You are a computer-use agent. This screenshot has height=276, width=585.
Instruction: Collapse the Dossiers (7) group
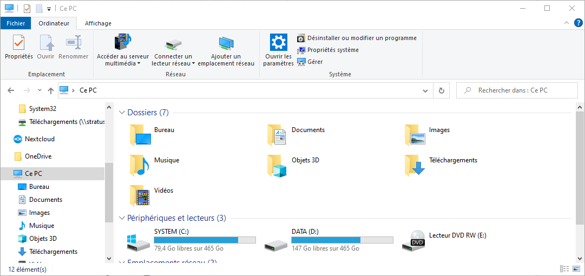pyautogui.click(x=122, y=113)
